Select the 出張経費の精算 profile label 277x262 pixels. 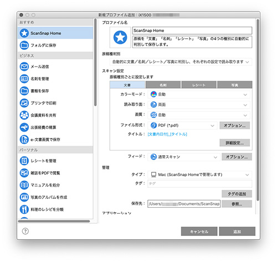pyautogui.click(x=43, y=127)
